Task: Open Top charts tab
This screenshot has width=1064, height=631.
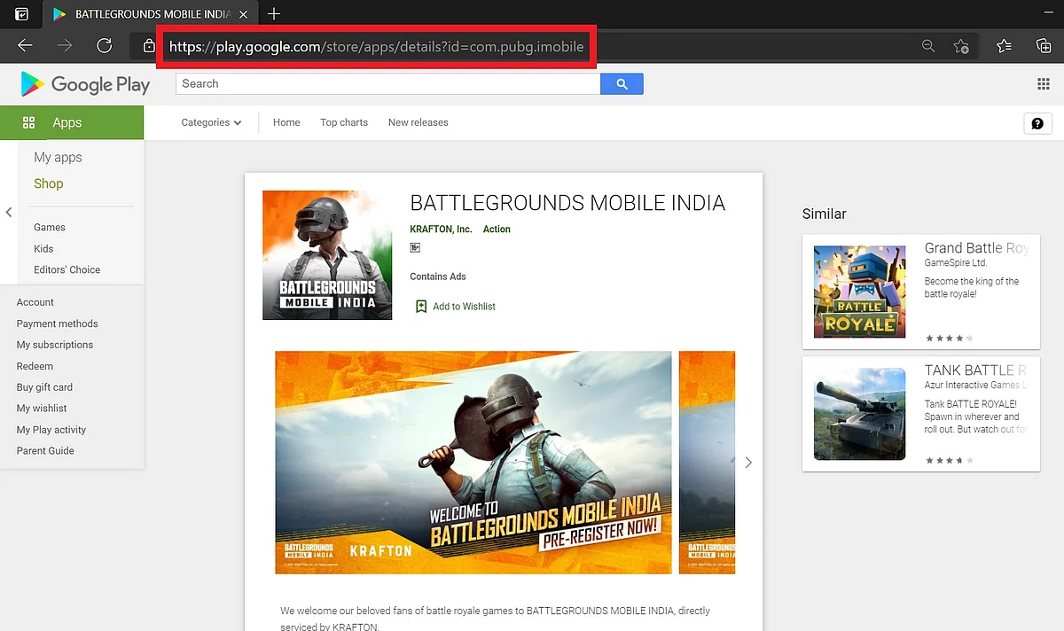Action: 344,122
